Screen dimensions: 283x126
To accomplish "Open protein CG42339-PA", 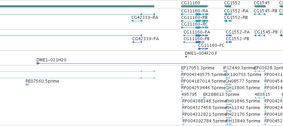I will pyautogui.click(x=146, y=39).
